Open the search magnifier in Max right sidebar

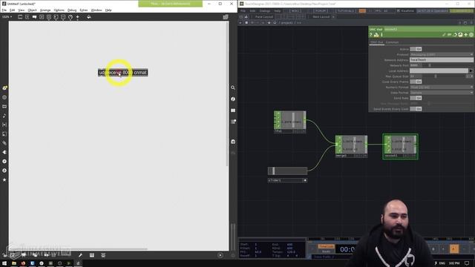(233, 88)
